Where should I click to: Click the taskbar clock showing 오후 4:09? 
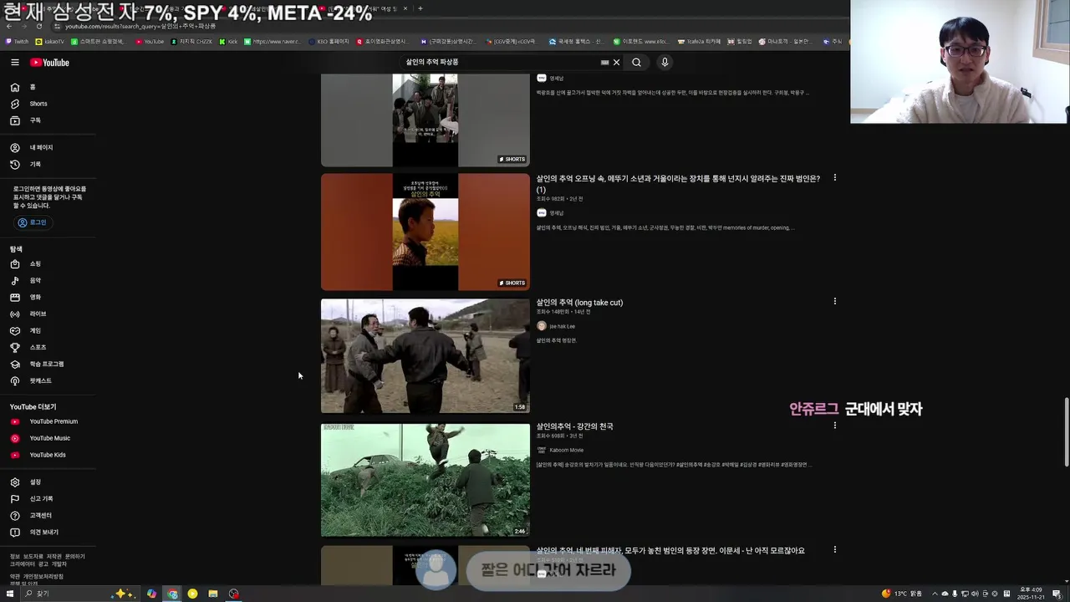pyautogui.click(x=1030, y=594)
